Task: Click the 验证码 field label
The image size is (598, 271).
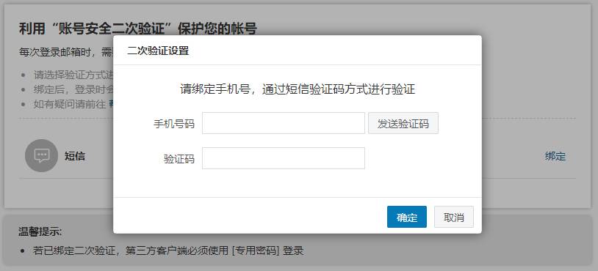Action: tap(179, 158)
